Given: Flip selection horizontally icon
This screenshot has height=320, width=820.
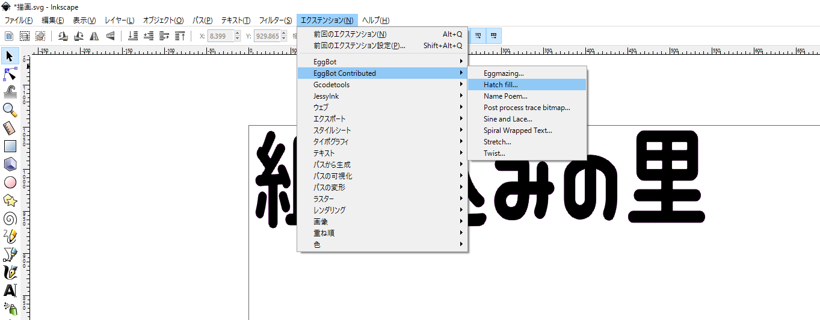Looking at the screenshot, I should (x=93, y=36).
